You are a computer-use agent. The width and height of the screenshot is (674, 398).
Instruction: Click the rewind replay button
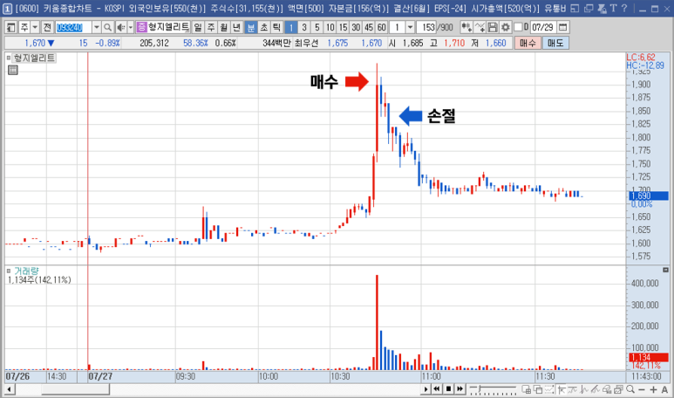[x=437, y=389]
